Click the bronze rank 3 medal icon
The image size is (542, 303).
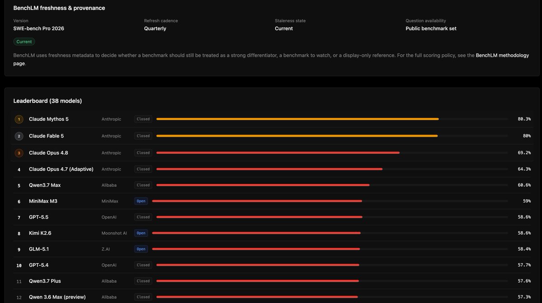(x=19, y=153)
